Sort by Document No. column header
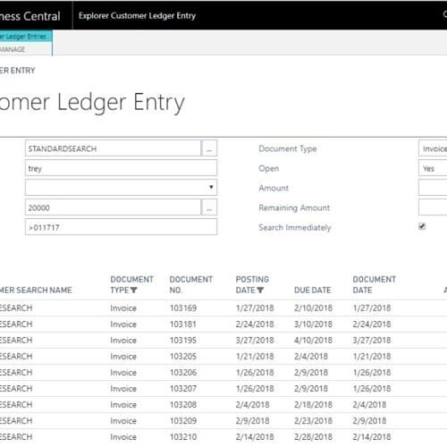 pos(191,284)
